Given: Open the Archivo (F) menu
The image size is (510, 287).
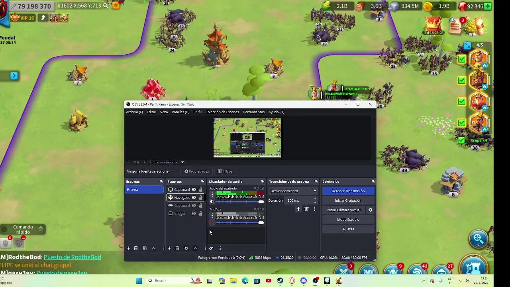Looking at the screenshot, I should tap(134, 112).
